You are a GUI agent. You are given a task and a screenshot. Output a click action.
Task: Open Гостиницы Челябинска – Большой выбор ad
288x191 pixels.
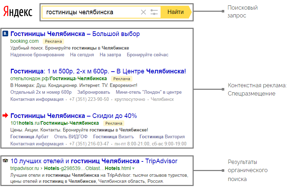pyautogui.click(x=75, y=34)
